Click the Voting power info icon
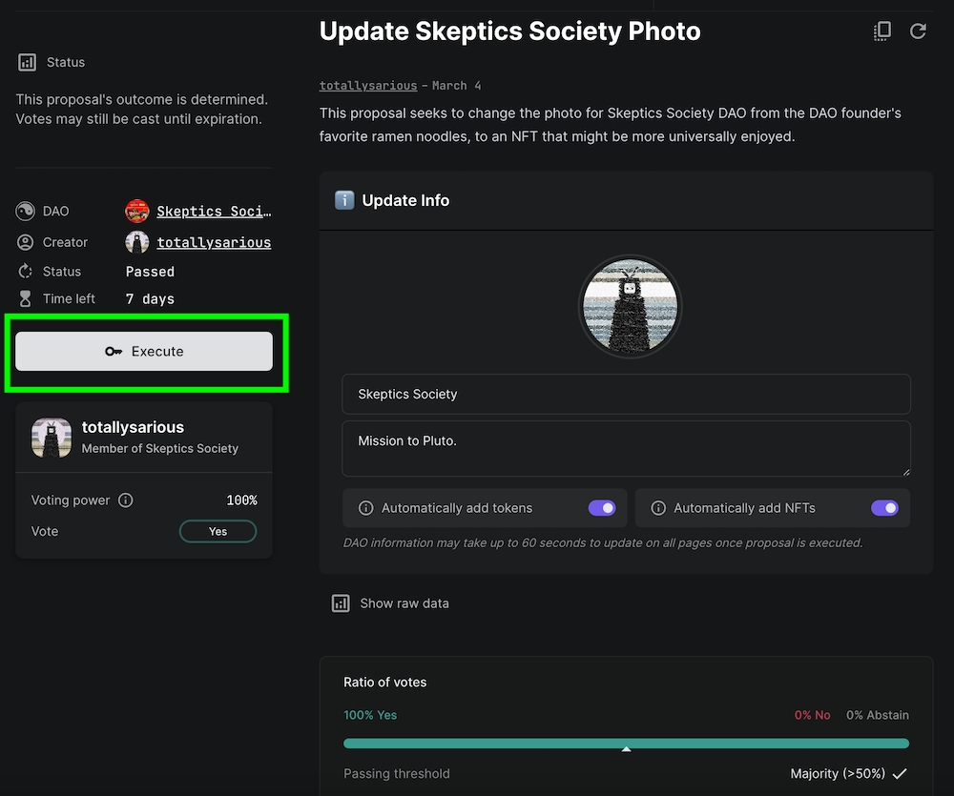954x796 pixels. click(x=126, y=500)
